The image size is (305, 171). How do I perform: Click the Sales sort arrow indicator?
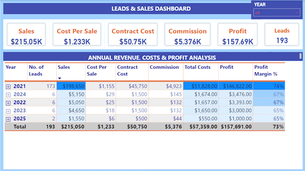(60, 78)
